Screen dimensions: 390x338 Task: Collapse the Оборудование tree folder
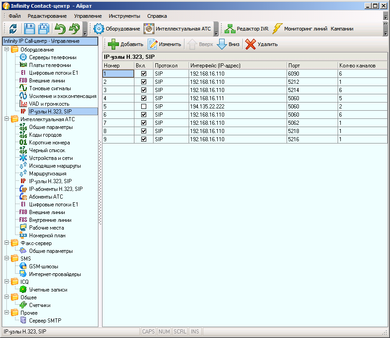tap(7, 49)
